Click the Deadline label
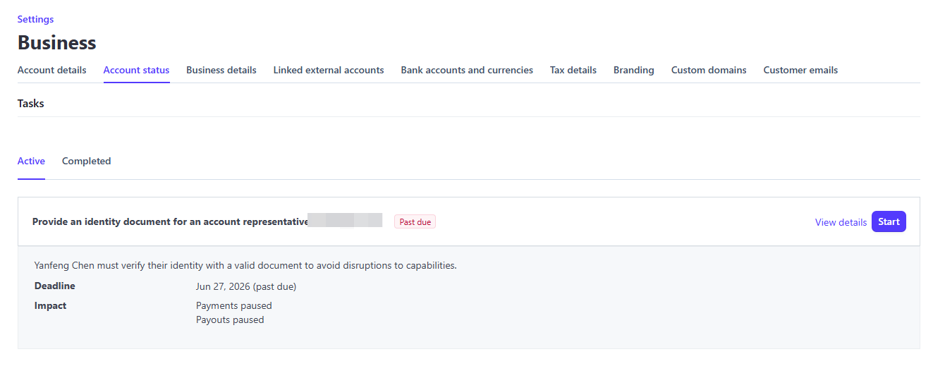Image resolution: width=945 pixels, height=390 pixels. point(55,286)
